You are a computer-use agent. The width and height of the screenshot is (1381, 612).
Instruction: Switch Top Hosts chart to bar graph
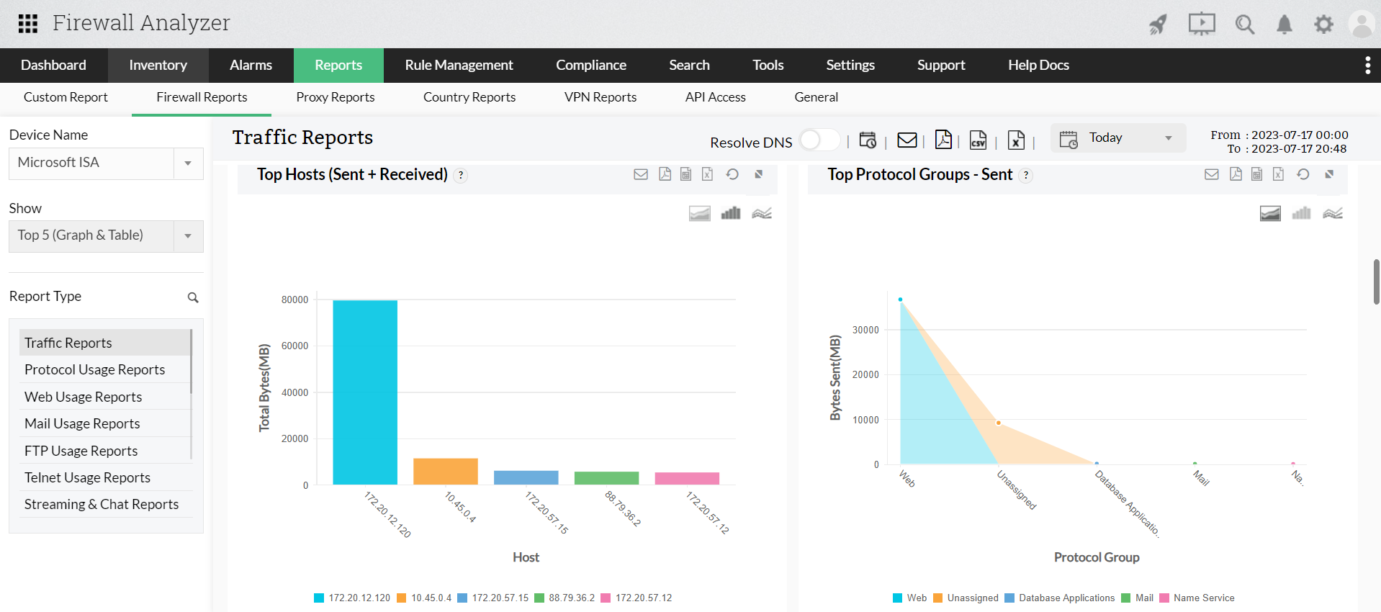tap(730, 213)
